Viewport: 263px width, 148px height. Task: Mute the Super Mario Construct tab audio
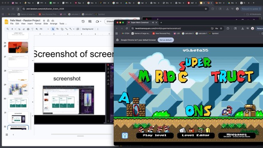point(153,23)
